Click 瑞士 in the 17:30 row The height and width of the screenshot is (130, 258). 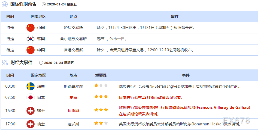[41, 124]
